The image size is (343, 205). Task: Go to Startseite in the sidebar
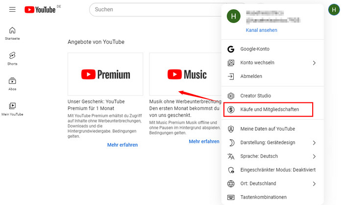click(x=12, y=33)
